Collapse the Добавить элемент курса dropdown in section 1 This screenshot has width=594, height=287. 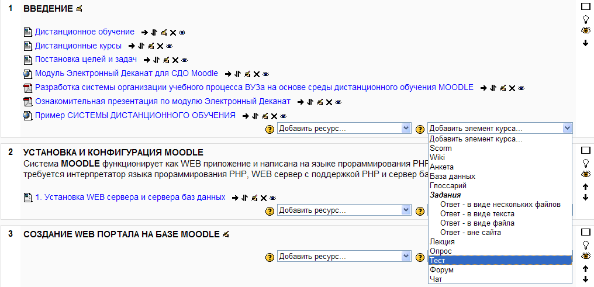(500, 128)
